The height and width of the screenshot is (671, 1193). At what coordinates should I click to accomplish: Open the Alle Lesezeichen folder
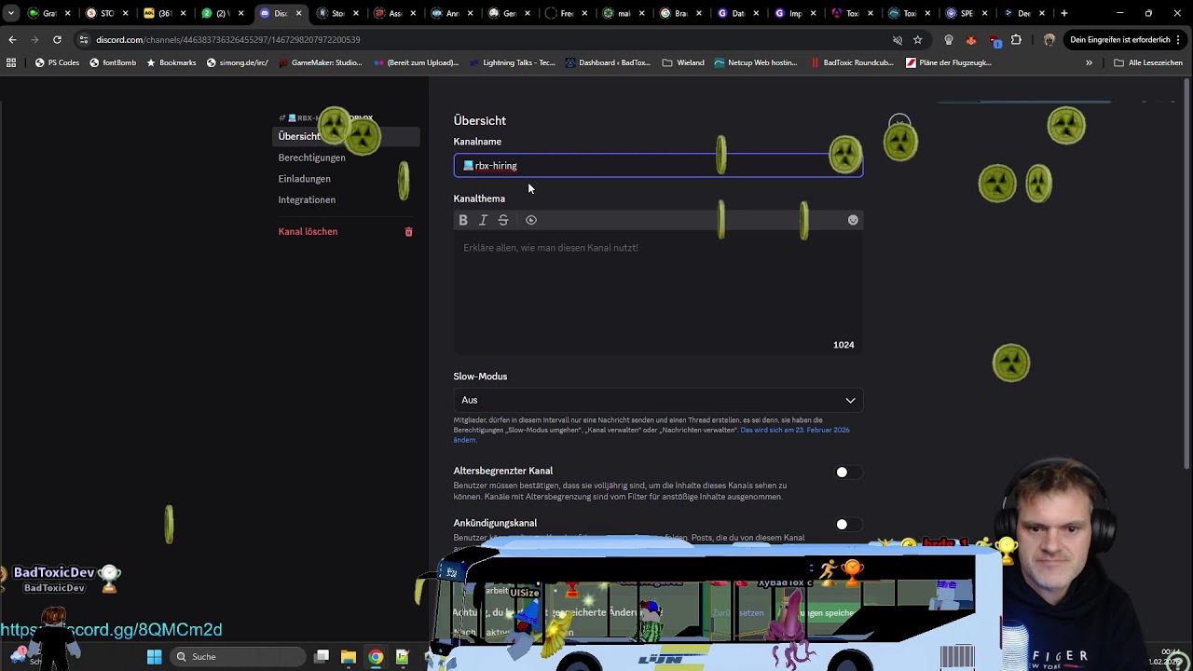point(1148,62)
